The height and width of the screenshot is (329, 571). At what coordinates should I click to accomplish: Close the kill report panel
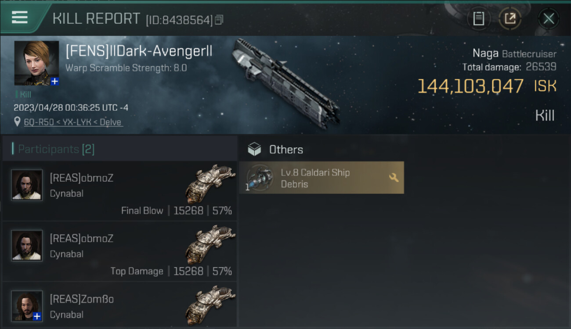pyautogui.click(x=548, y=19)
